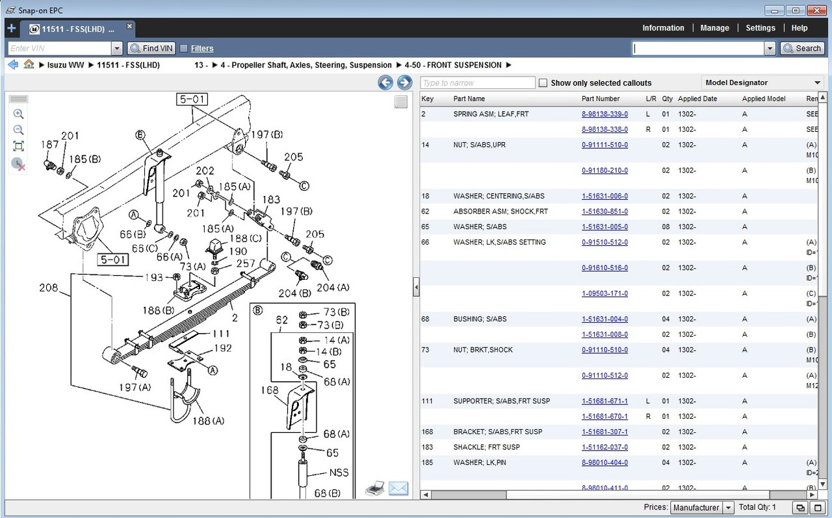The image size is (832, 518).
Task: Fit the diagram to the window
Action: (18, 146)
